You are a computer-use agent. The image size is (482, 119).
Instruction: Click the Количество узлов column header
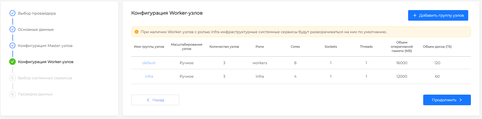224,47
